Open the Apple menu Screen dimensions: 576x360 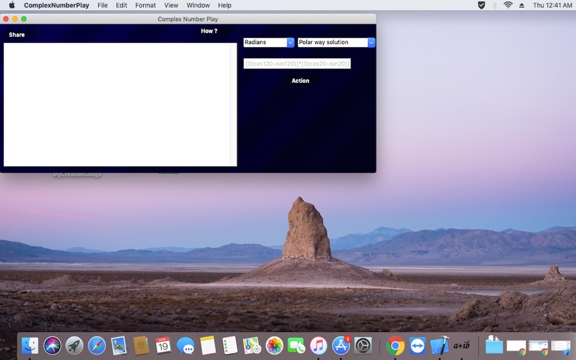tap(12, 5)
